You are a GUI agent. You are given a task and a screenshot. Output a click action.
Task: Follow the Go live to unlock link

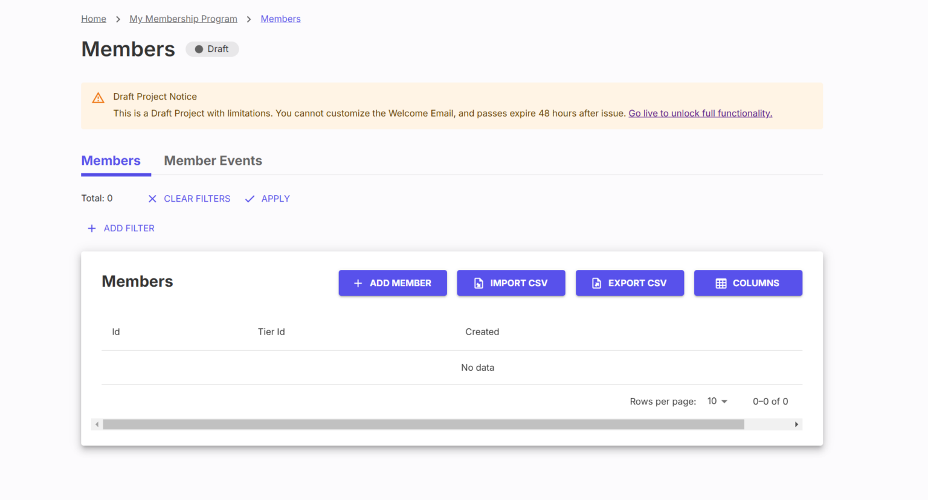pyautogui.click(x=700, y=113)
